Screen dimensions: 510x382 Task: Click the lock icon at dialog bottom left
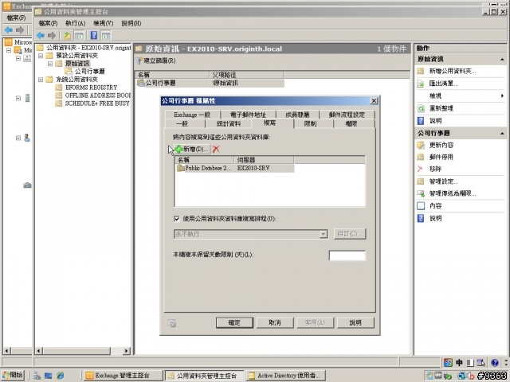[172, 323]
